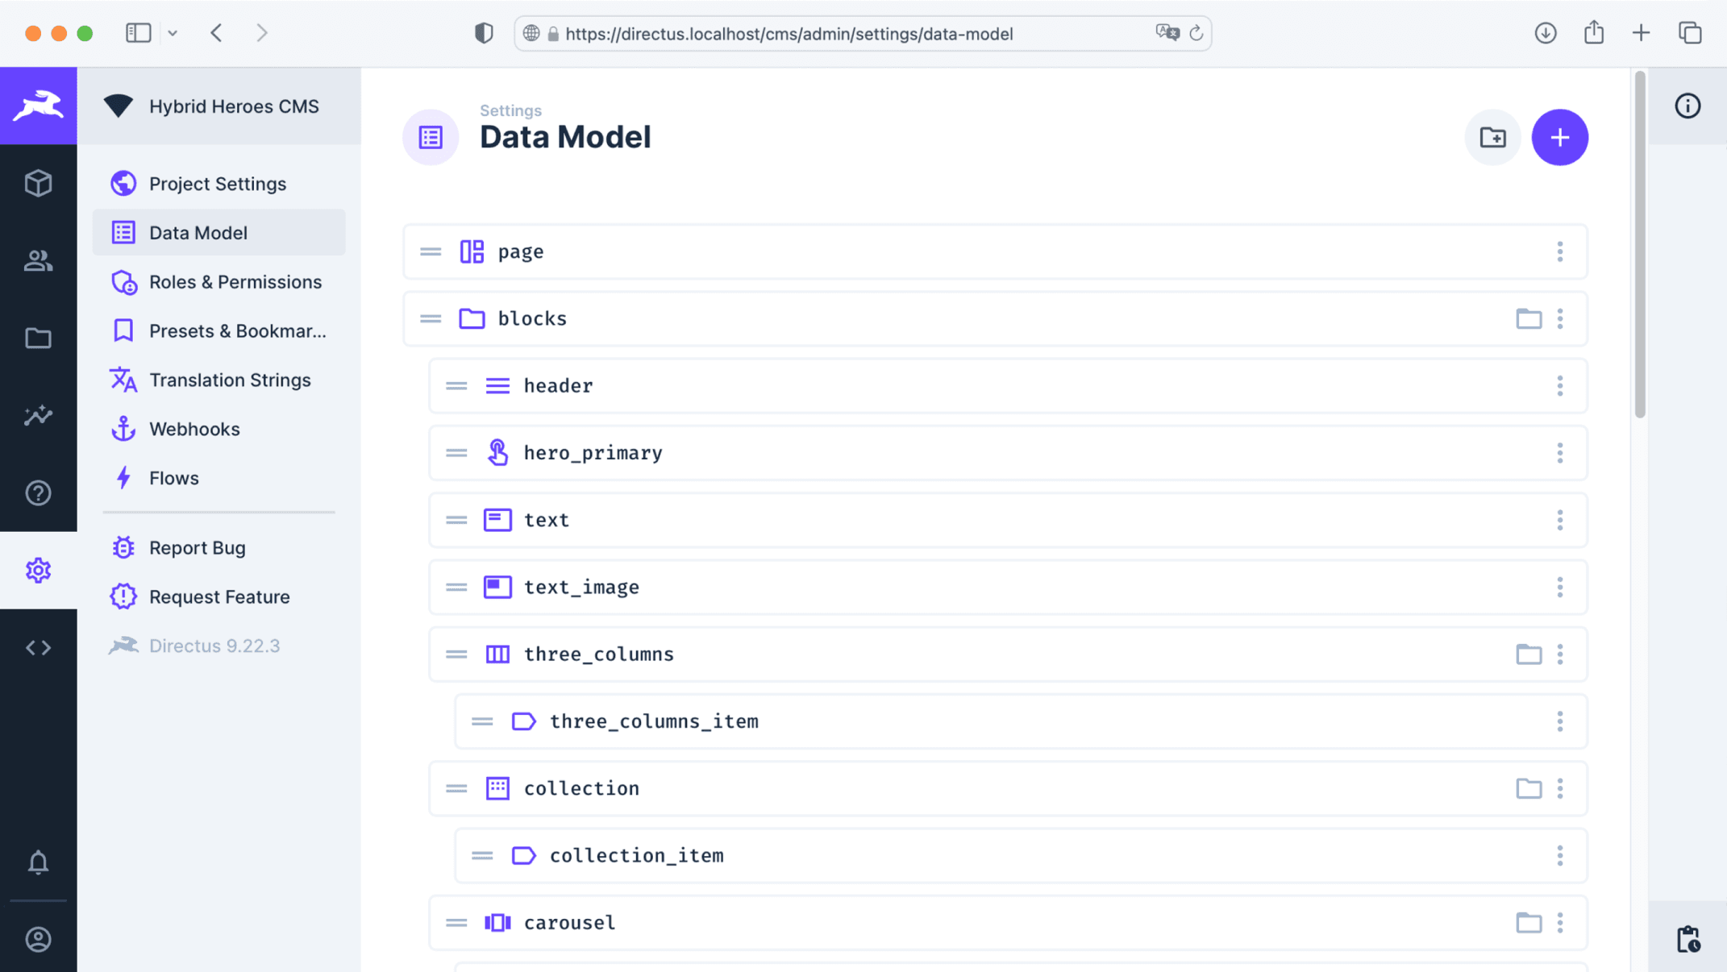
Task: Open context menu for text_image collection
Action: tap(1561, 587)
